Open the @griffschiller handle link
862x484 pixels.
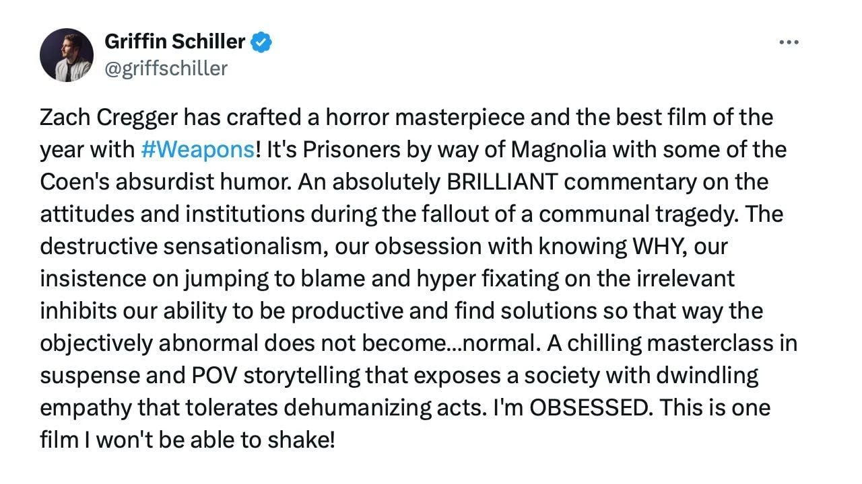[x=166, y=69]
